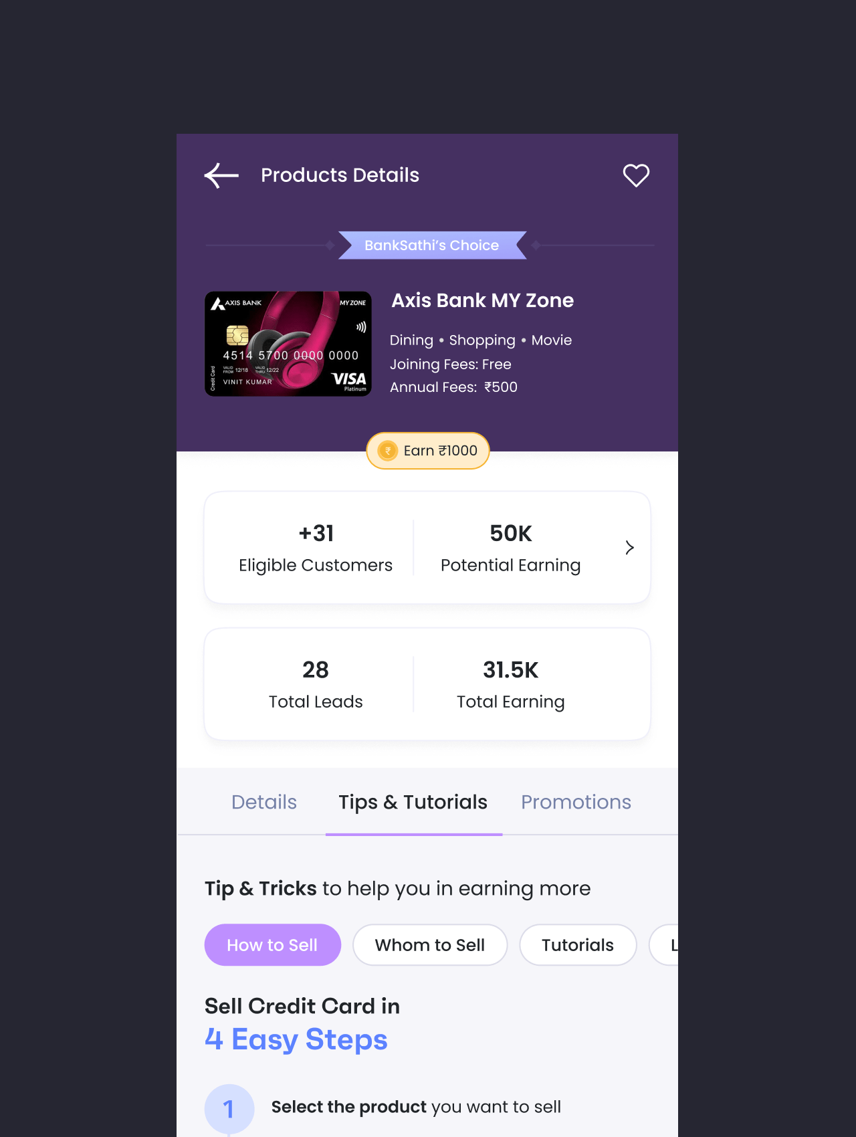The image size is (856, 1137).
Task: Open the +31 Eligible Customers stat
Action: coord(316,548)
